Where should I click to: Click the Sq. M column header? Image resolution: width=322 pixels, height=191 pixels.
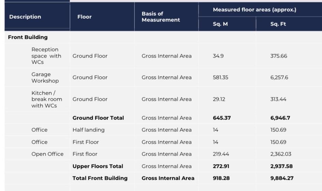coord(220,24)
